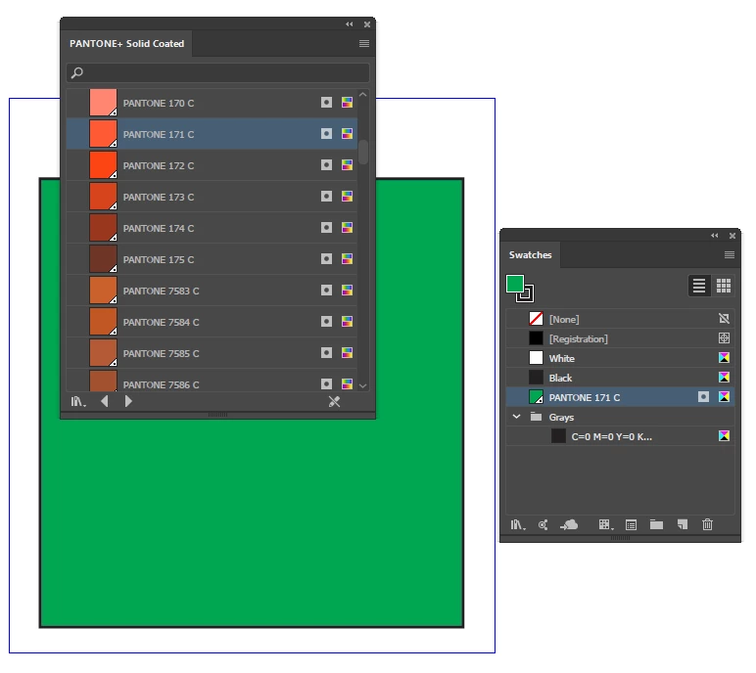Click spot color icon for PANTONE 172 C

[x=326, y=164]
